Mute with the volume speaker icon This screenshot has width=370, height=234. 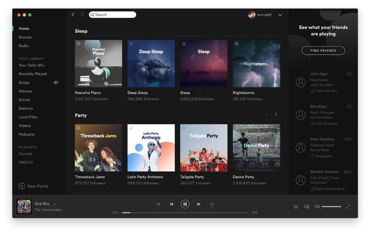(317, 207)
